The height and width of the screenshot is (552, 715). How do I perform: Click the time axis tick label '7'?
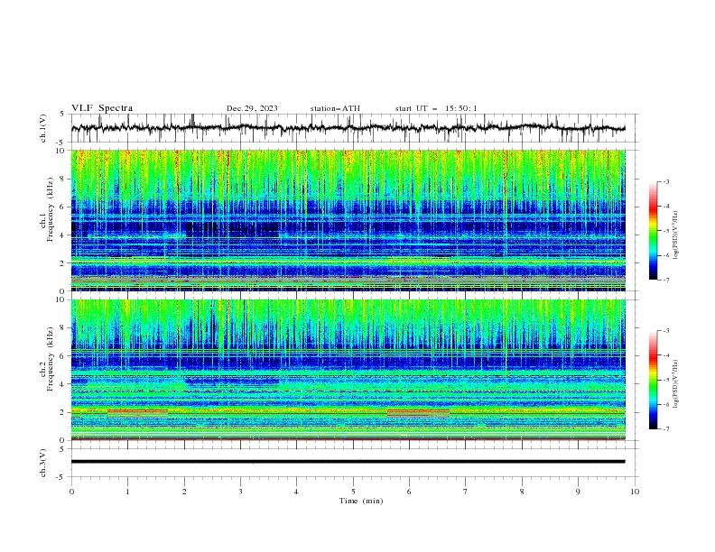coord(466,492)
